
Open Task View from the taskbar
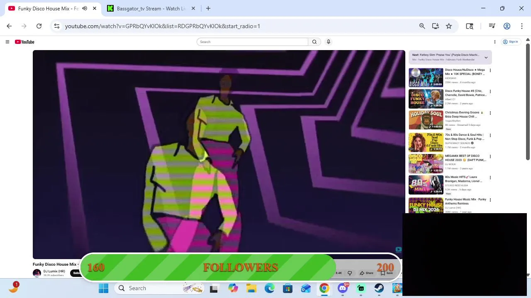tap(214, 288)
